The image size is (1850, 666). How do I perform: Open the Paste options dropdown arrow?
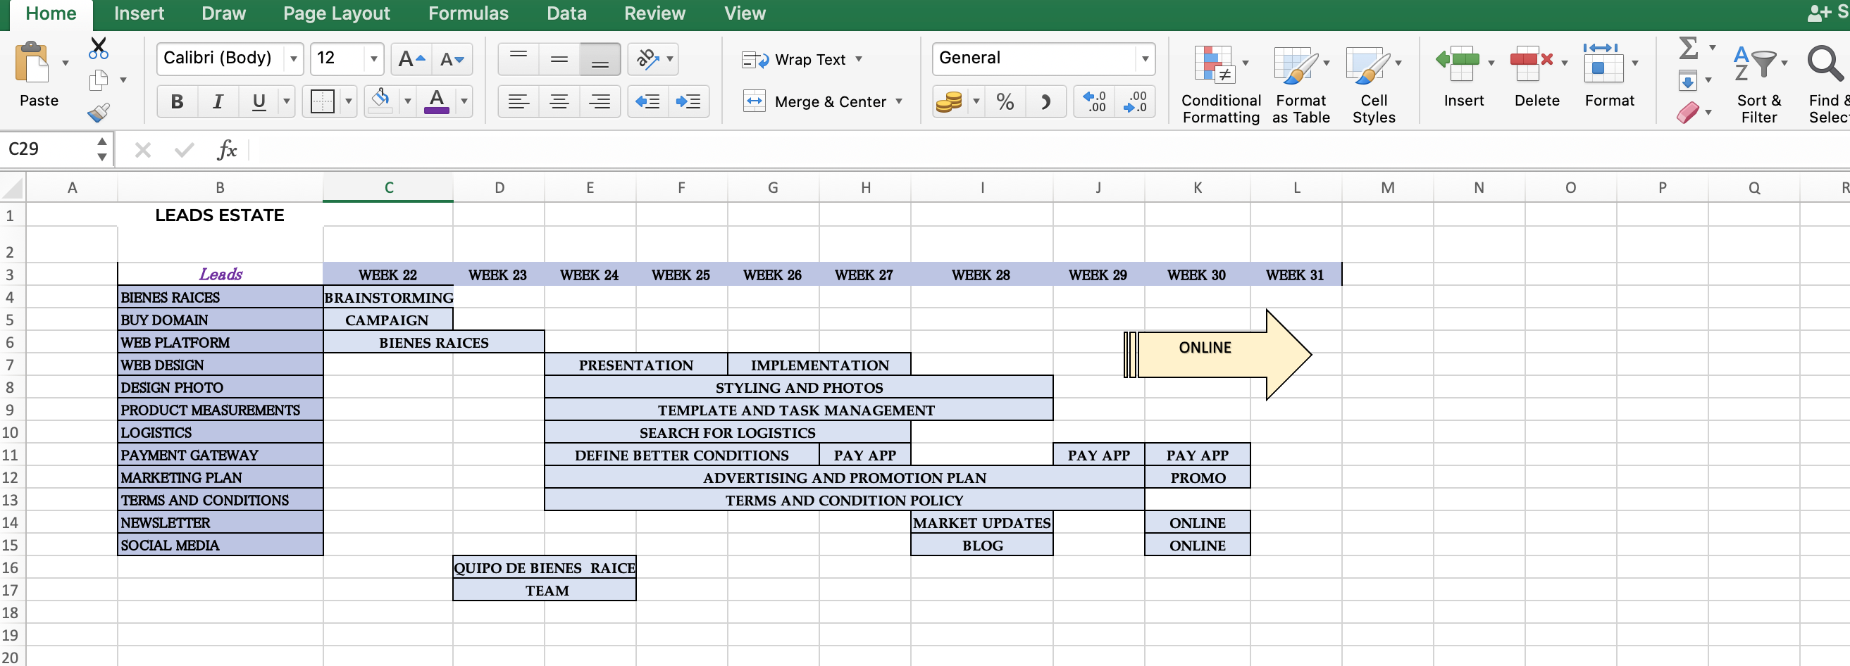tap(65, 63)
